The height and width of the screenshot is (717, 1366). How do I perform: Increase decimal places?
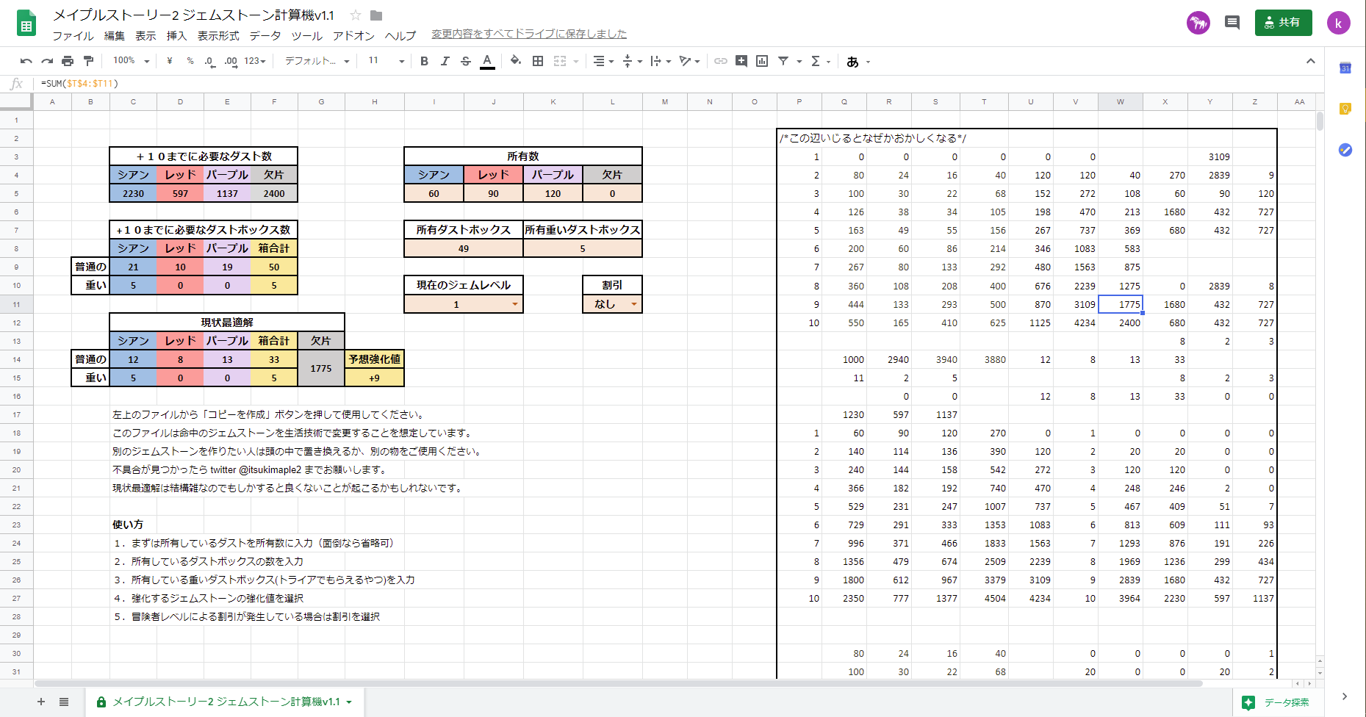[231, 61]
